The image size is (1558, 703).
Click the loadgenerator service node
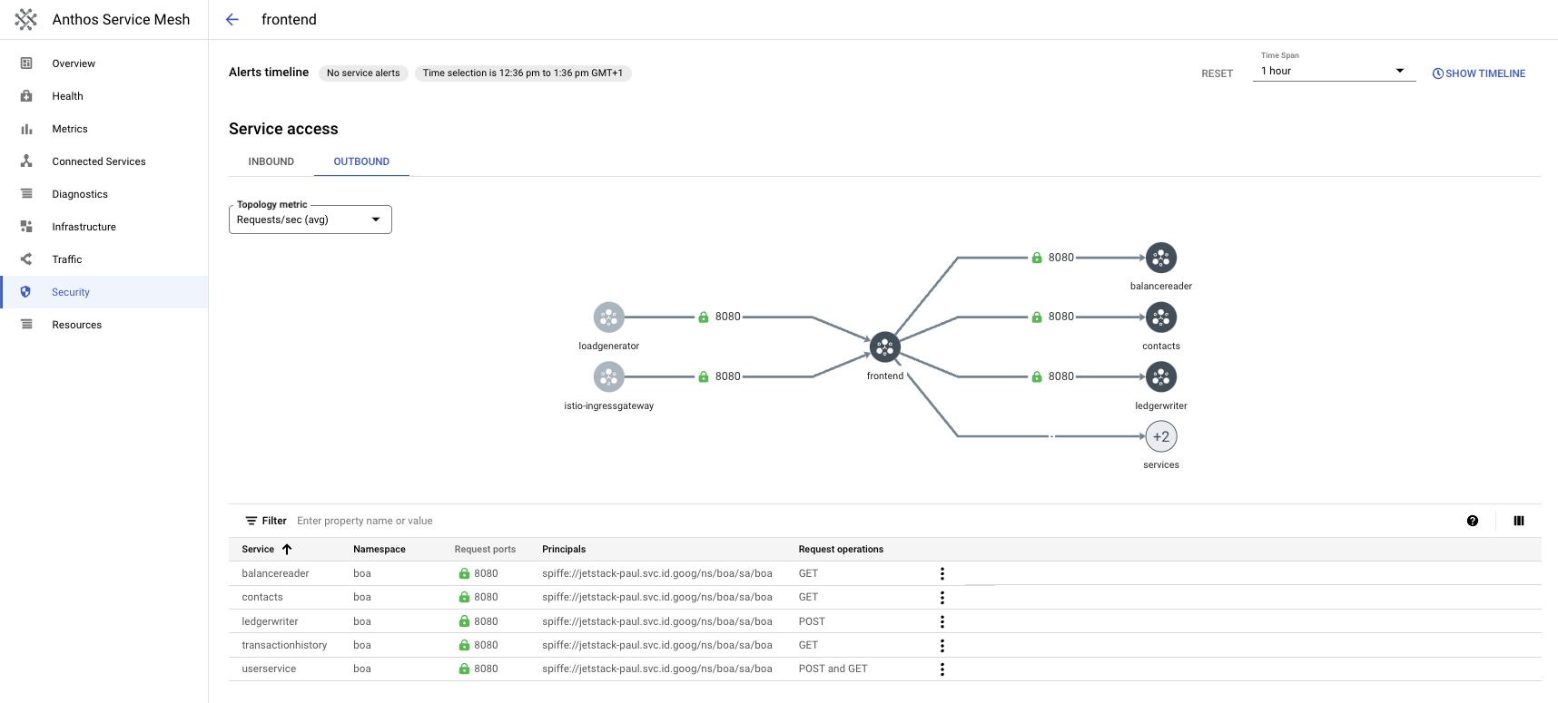pos(608,317)
